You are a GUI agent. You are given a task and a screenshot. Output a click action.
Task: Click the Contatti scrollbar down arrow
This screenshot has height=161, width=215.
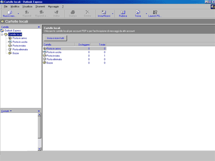click(39, 149)
